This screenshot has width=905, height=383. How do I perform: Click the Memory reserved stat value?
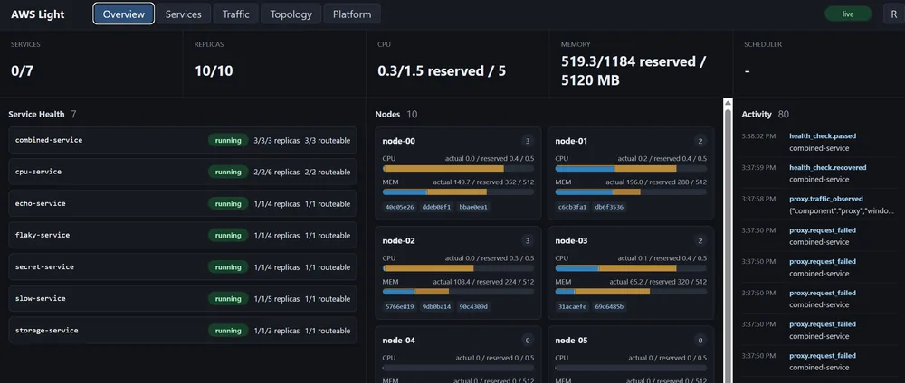point(633,70)
